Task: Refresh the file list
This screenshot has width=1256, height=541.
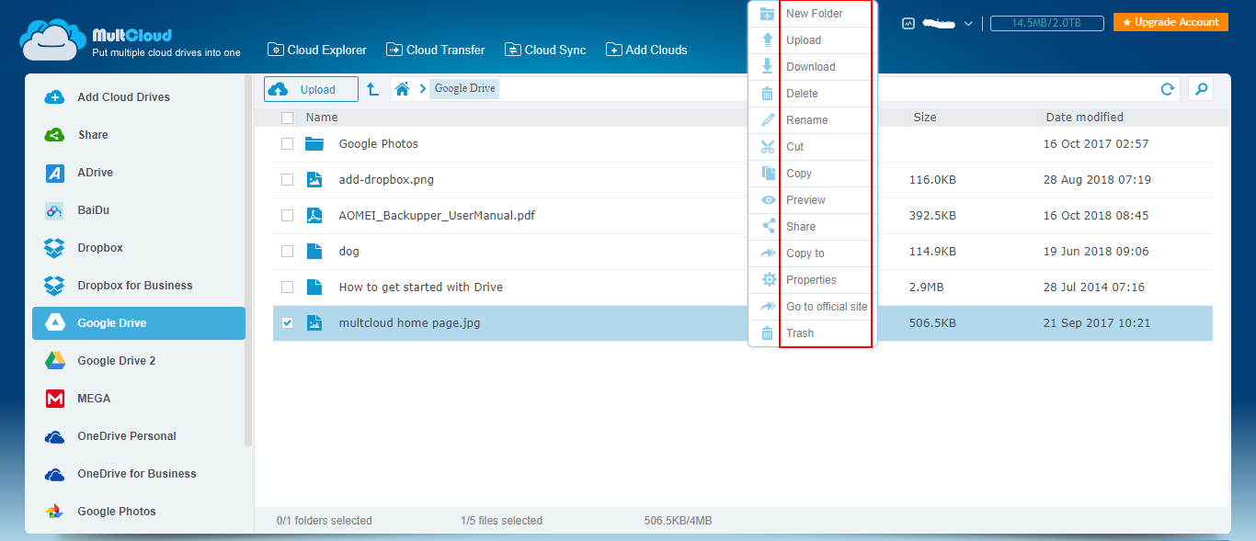Action: (x=1168, y=89)
